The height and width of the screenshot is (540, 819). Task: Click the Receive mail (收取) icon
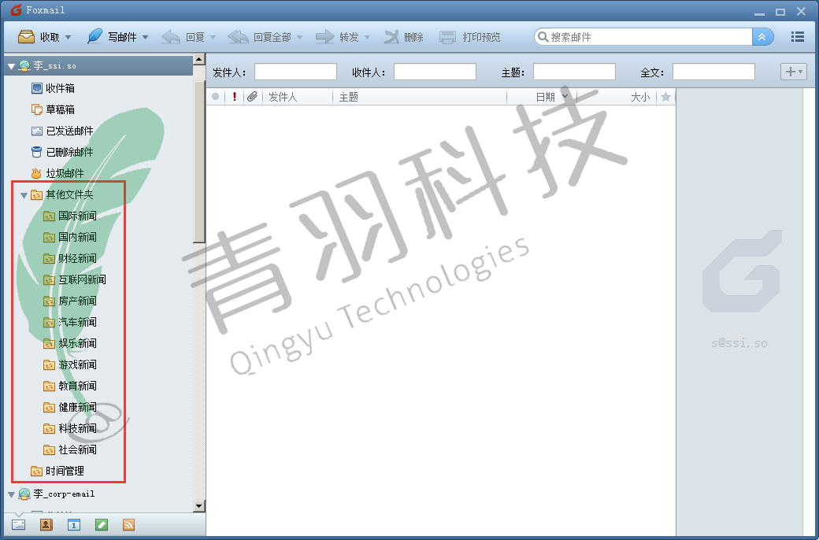pyautogui.click(x=26, y=37)
